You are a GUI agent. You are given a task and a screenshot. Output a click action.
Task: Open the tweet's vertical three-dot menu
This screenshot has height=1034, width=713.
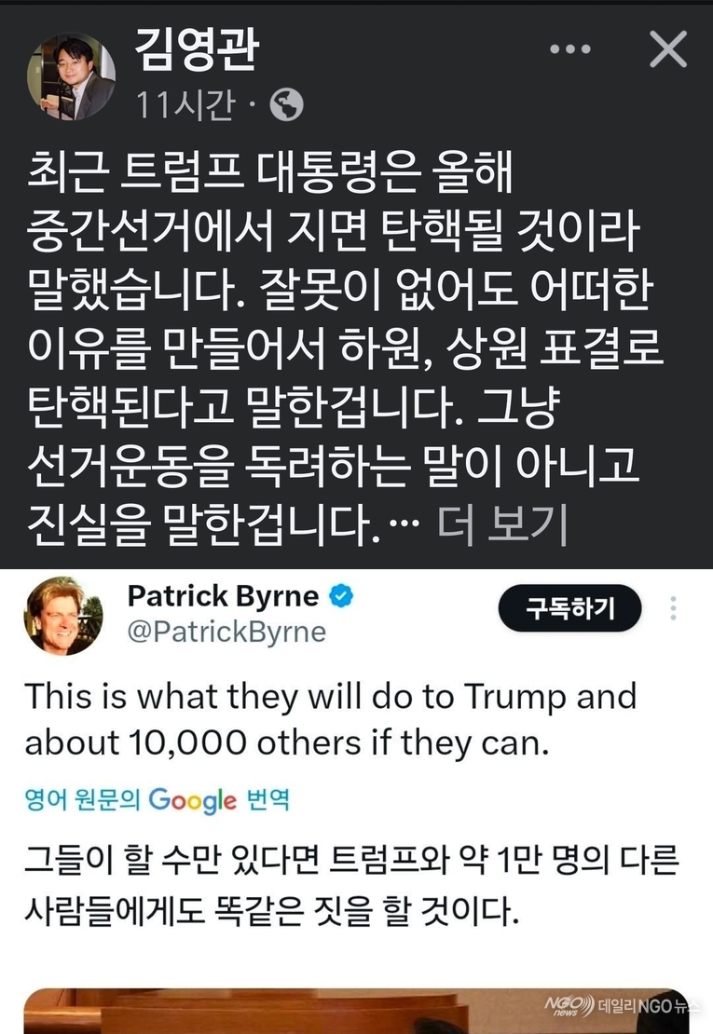673,608
